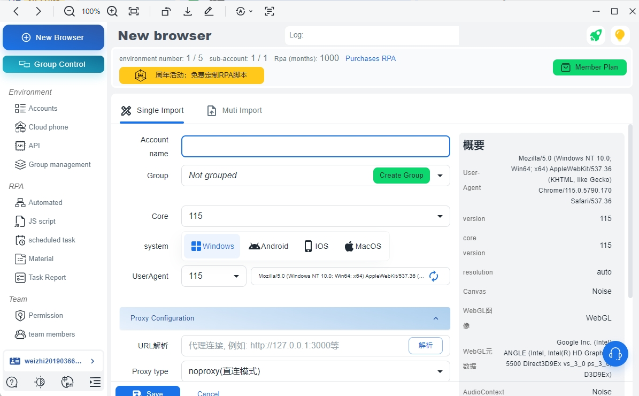
Task: Open Permission under Team
Action: click(39, 316)
